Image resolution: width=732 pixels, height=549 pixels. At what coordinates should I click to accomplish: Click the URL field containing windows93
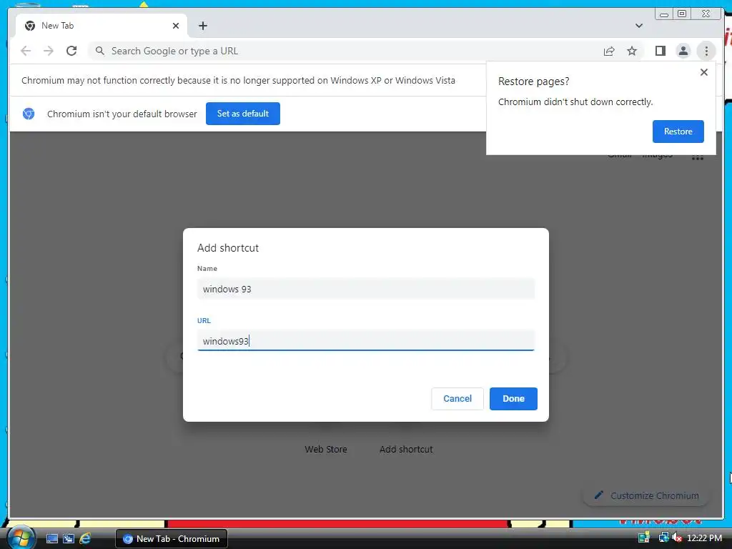[365, 341]
